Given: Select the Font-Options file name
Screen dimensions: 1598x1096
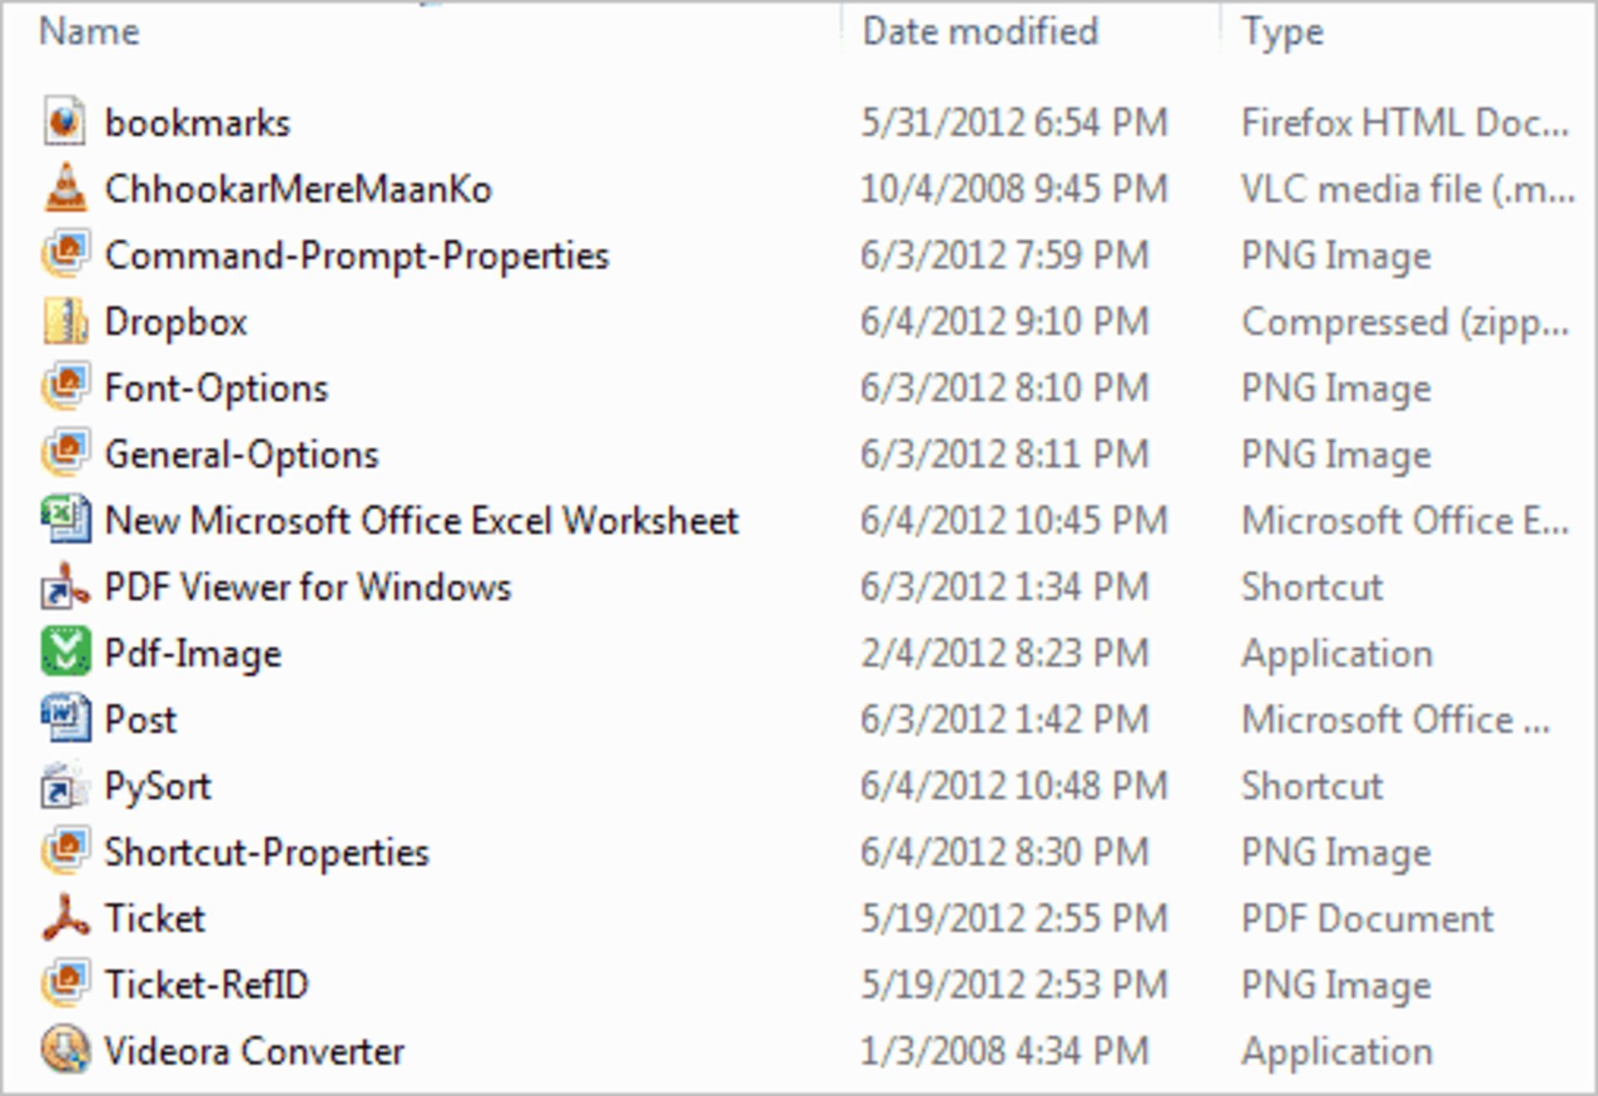Looking at the screenshot, I should click(216, 389).
